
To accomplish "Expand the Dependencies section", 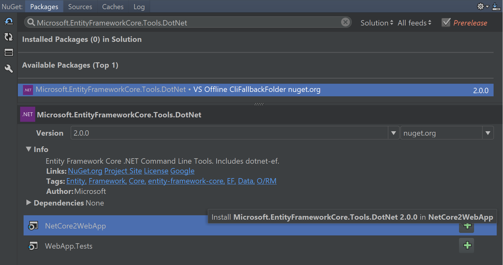I will (29, 203).
